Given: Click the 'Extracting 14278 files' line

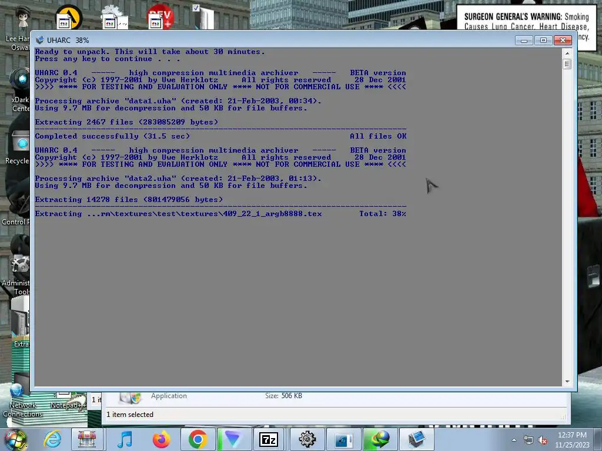Looking at the screenshot, I should tap(129, 200).
